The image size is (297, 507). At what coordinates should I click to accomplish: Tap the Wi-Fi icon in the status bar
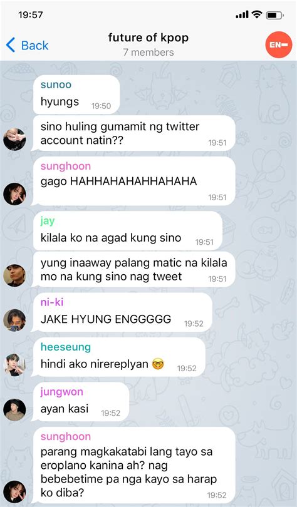257,14
